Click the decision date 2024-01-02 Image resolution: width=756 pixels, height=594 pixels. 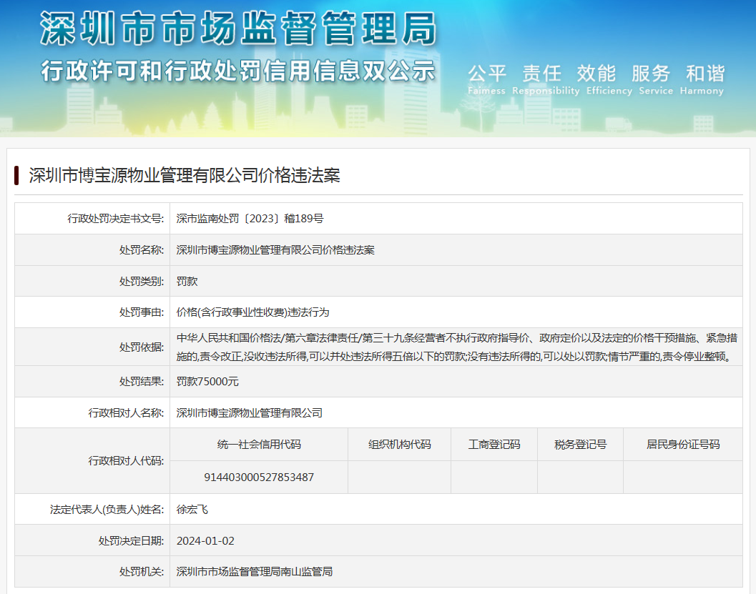205,540
